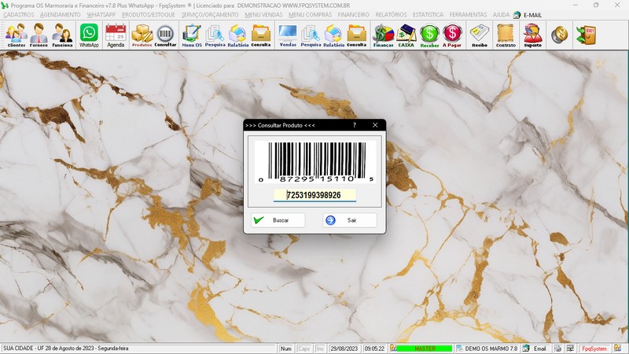Image resolution: width=629 pixels, height=354 pixels.
Task: Open the Clientes toolbar icon
Action: pyautogui.click(x=16, y=35)
